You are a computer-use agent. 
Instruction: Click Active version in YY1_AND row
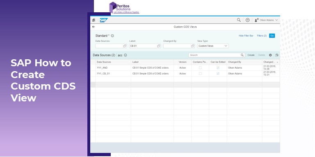183,68
